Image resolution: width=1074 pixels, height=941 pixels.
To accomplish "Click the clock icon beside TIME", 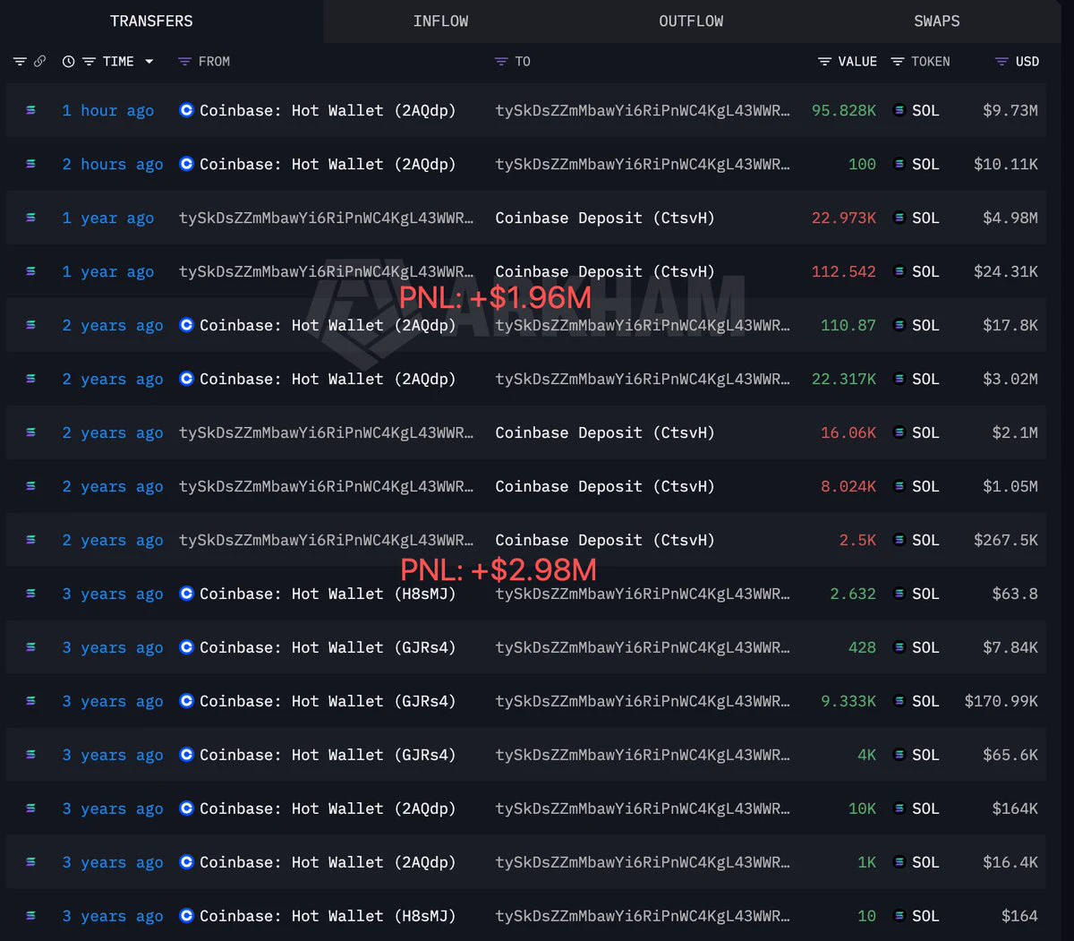I will pyautogui.click(x=69, y=62).
